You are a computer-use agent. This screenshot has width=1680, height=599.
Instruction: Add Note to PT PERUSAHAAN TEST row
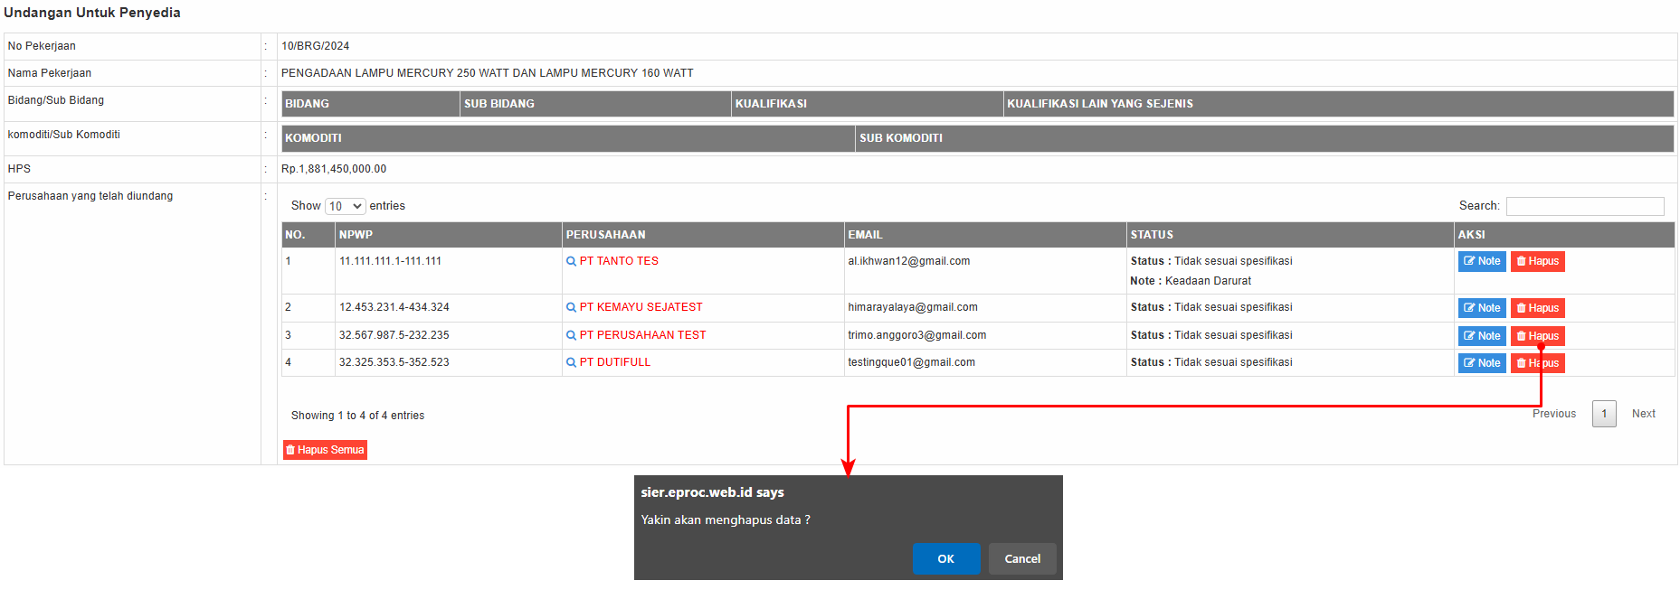1481,336
